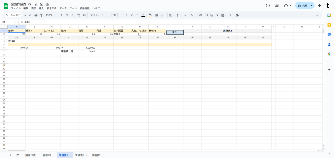Click the menu search box
334x158 pixels.
point(13,15)
